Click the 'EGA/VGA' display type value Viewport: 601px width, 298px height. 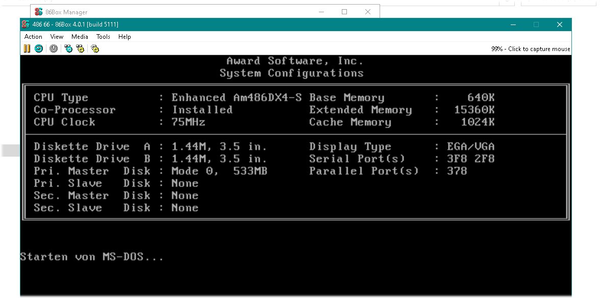tap(471, 146)
